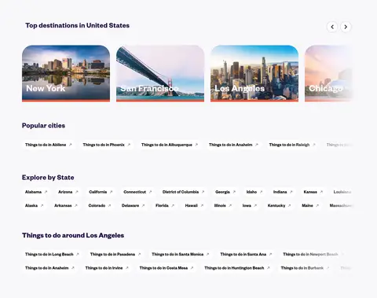
Task: Select the California state chip
Action: point(101,192)
